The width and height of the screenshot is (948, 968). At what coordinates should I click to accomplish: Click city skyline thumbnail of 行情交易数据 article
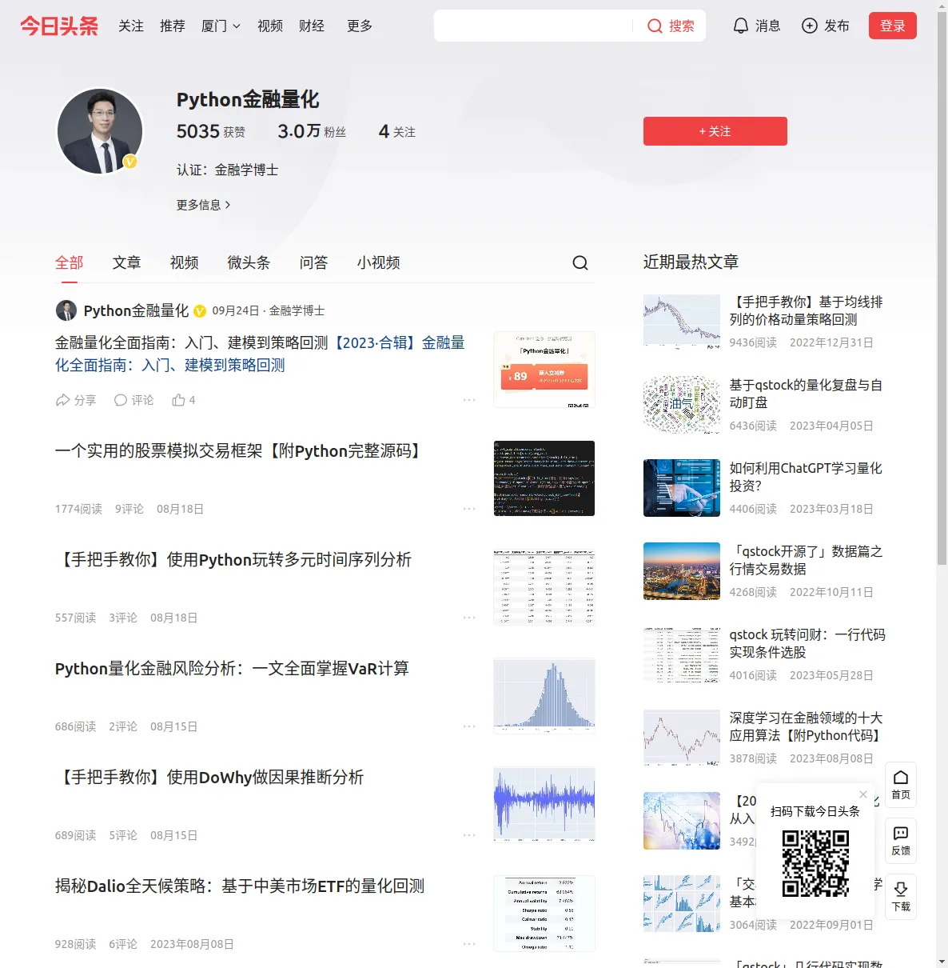(x=682, y=571)
